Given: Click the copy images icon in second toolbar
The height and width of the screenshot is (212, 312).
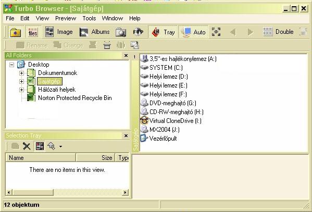Looking at the screenshot, I should (x=135, y=45).
